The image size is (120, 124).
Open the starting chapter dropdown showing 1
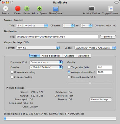(x=68, y=25)
